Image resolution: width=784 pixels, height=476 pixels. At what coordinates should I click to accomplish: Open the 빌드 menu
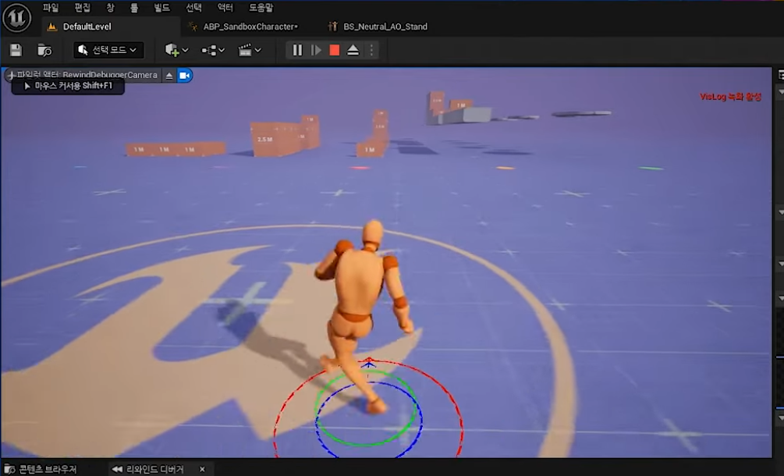[x=161, y=8]
